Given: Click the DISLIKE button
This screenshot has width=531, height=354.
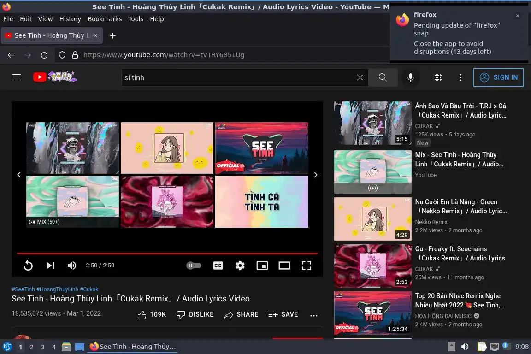Looking at the screenshot, I should pos(195,315).
